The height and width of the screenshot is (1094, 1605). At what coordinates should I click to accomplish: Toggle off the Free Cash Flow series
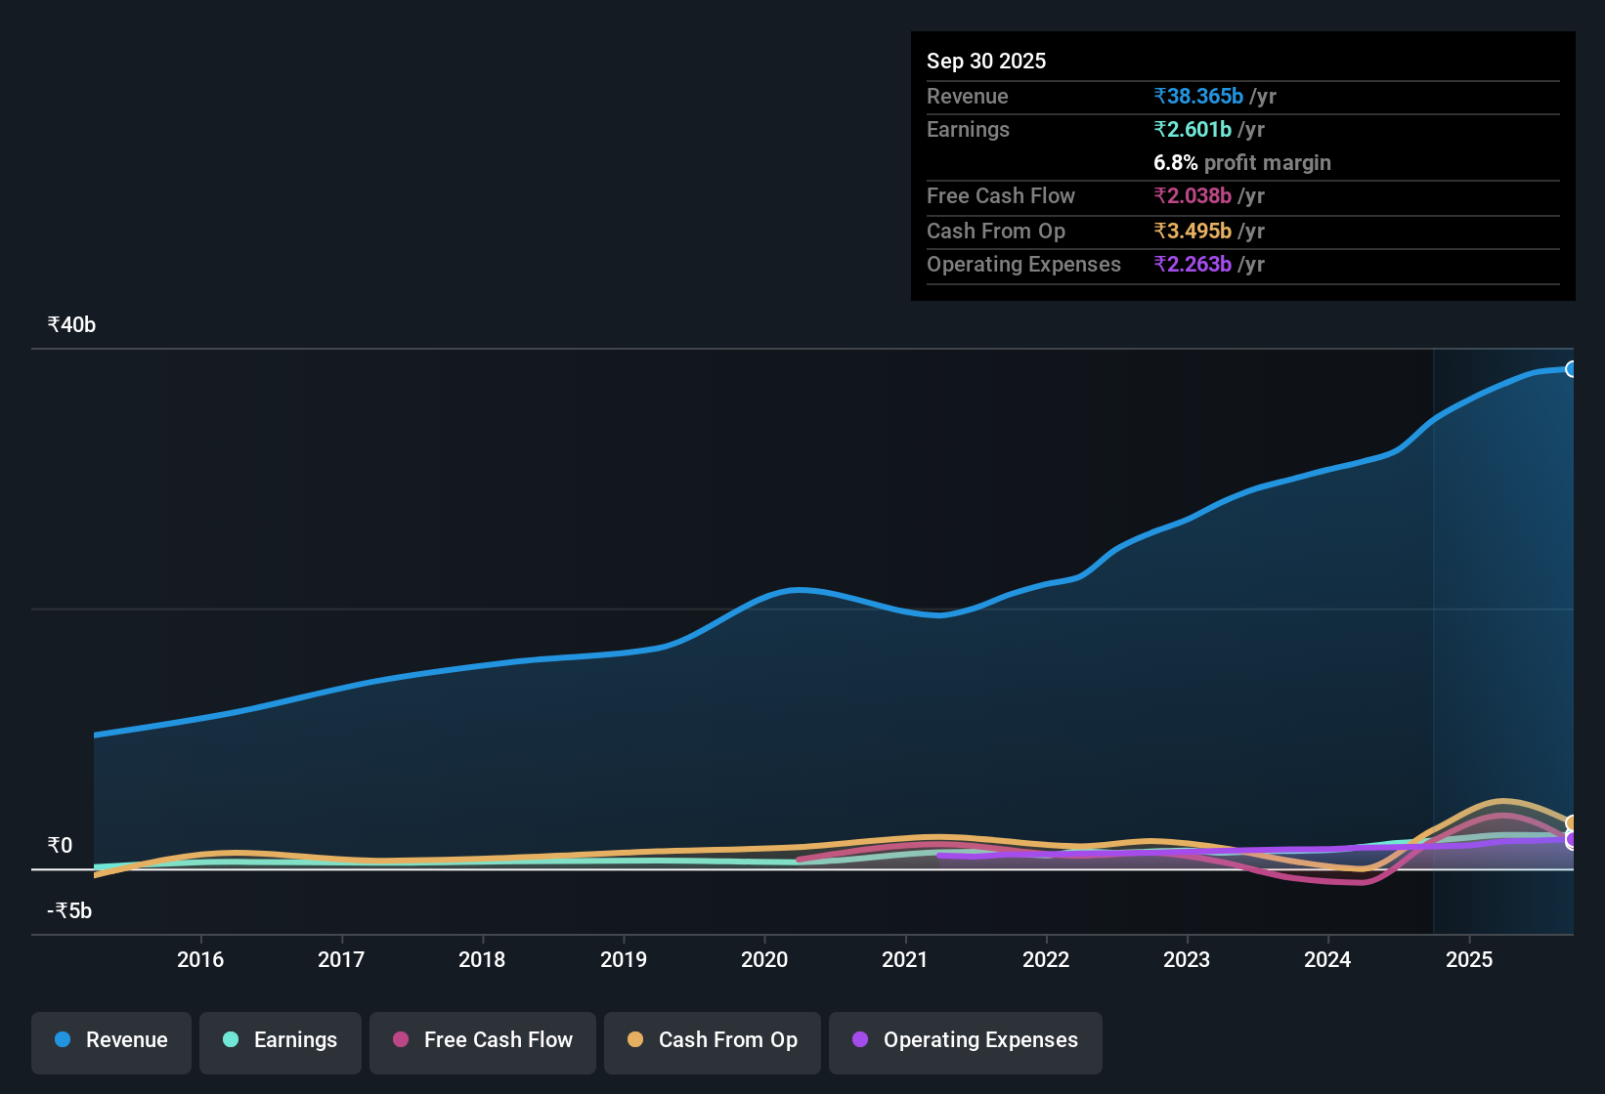tap(482, 1041)
